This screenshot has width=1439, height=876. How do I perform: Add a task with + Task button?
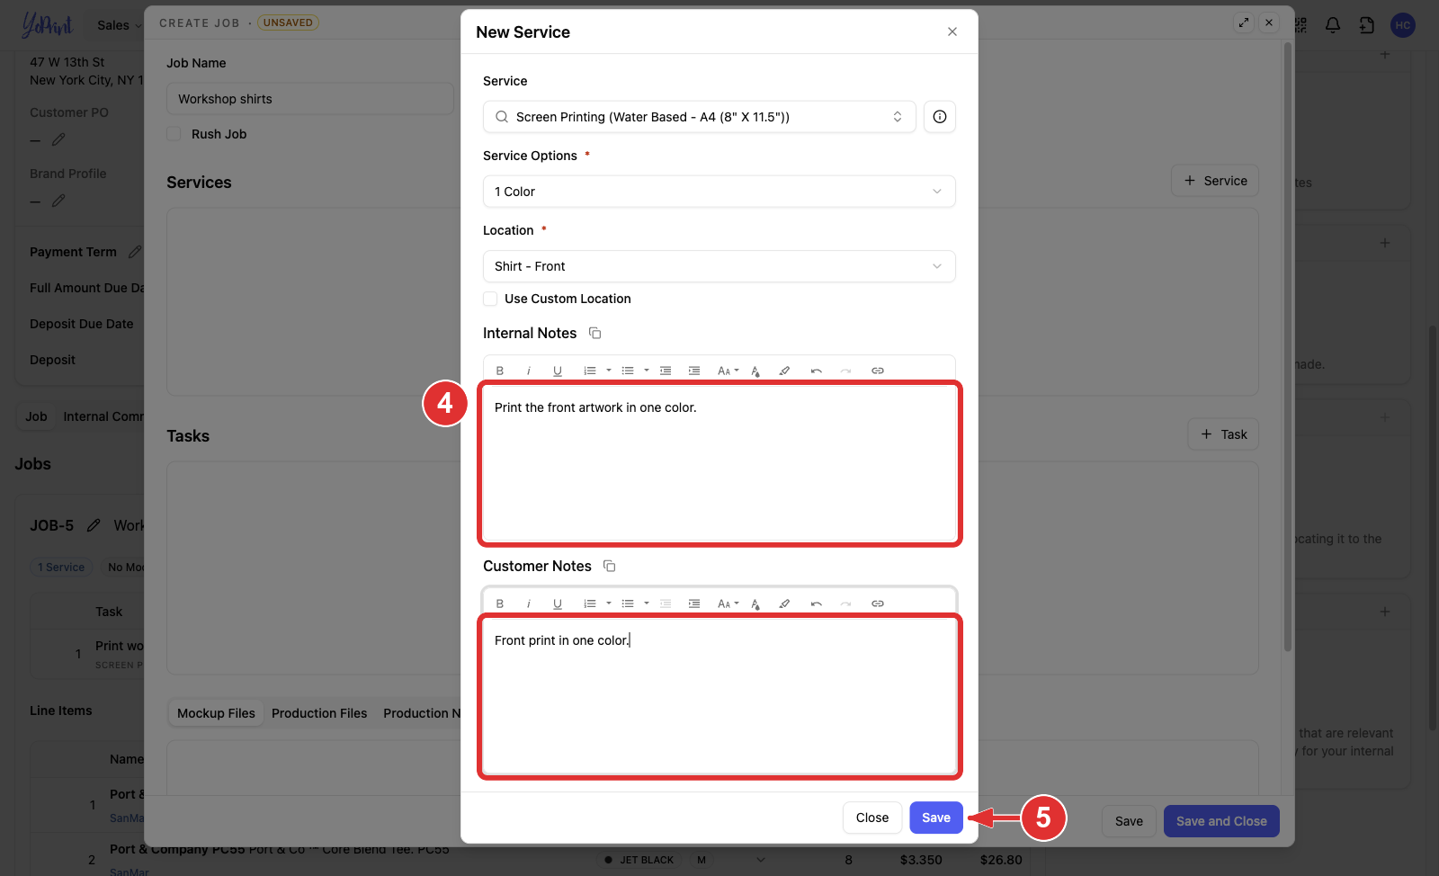point(1223,434)
